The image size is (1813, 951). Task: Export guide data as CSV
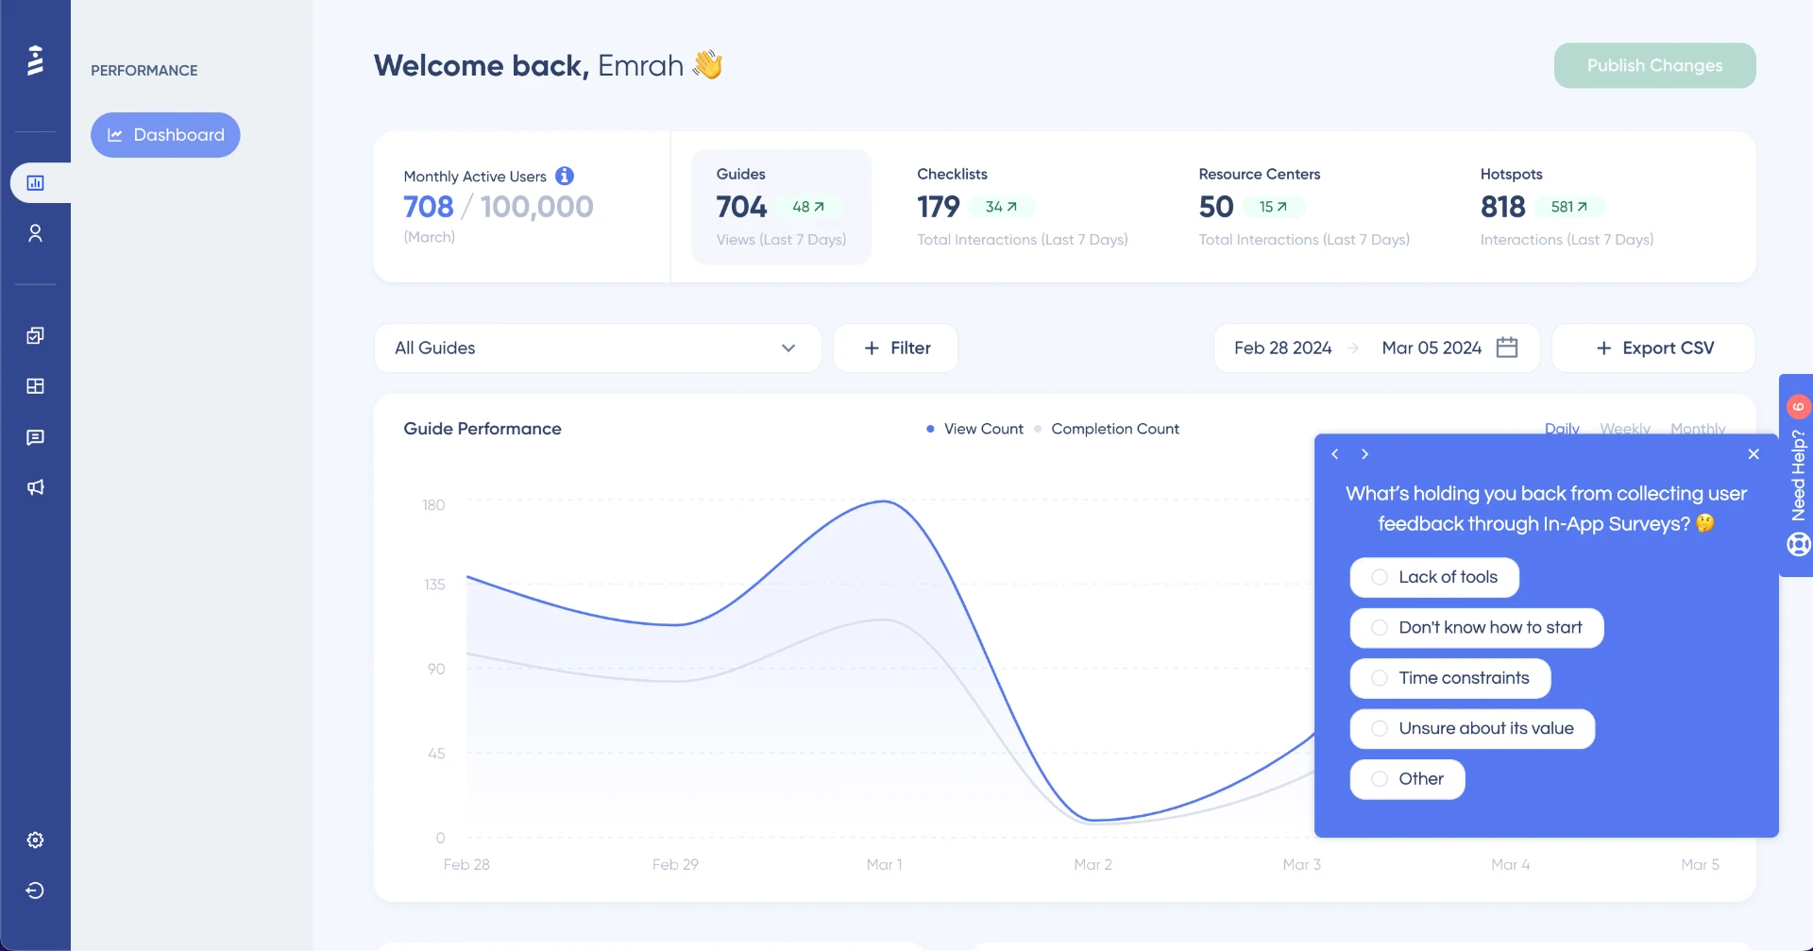[x=1653, y=348]
